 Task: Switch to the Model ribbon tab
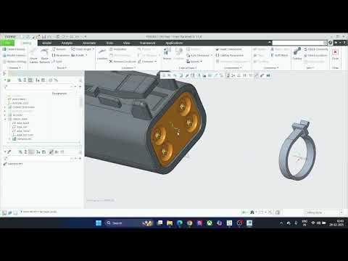coord(47,43)
